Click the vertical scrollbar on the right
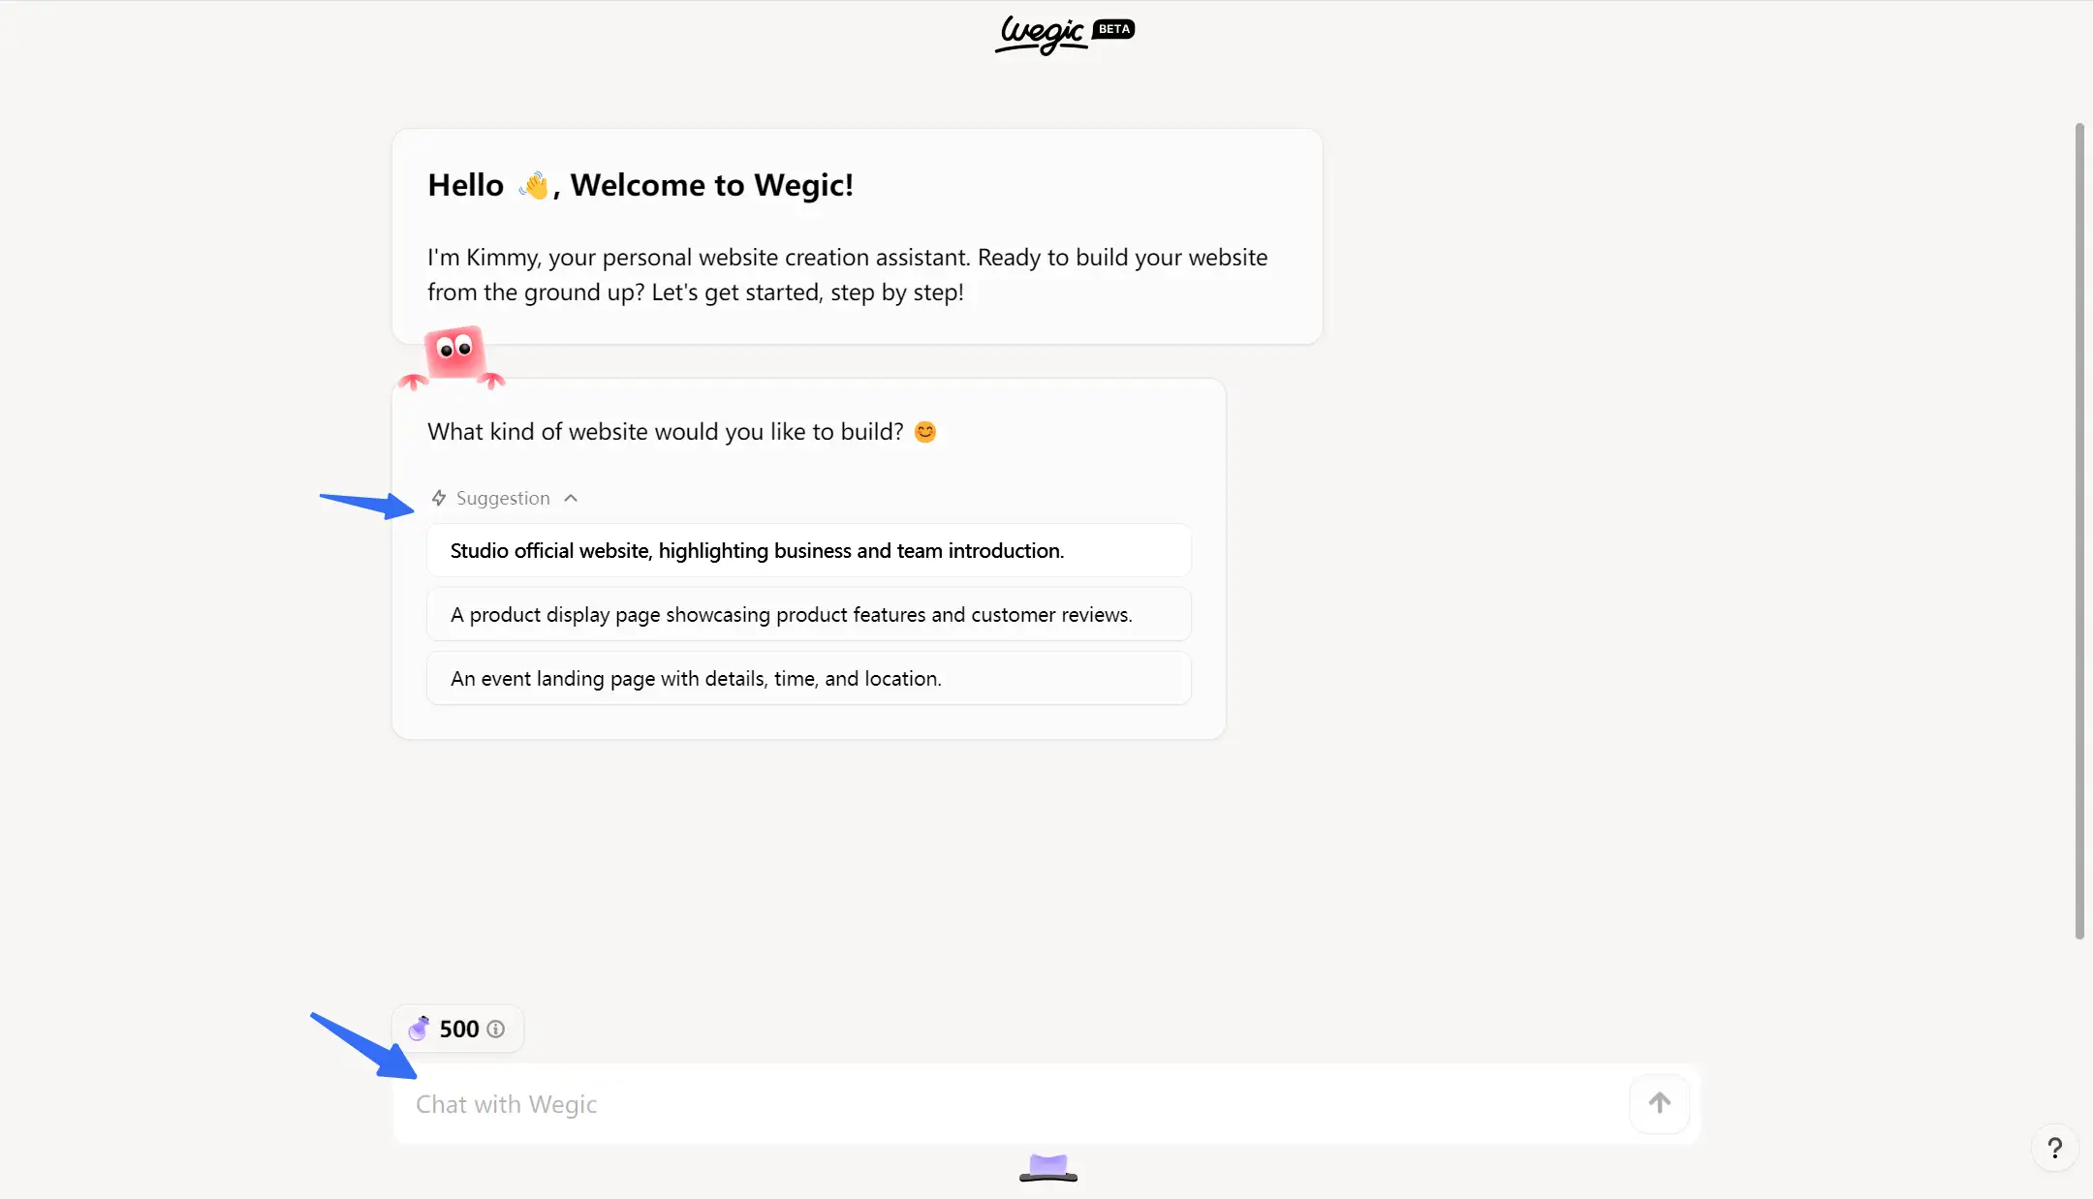 [2078, 531]
